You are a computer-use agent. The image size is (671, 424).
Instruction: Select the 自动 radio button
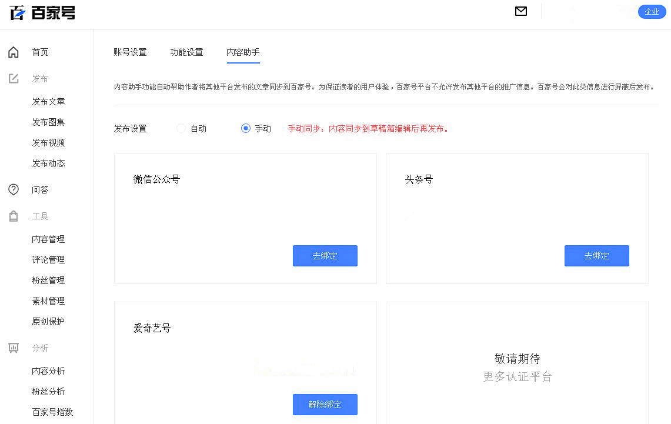click(x=181, y=128)
